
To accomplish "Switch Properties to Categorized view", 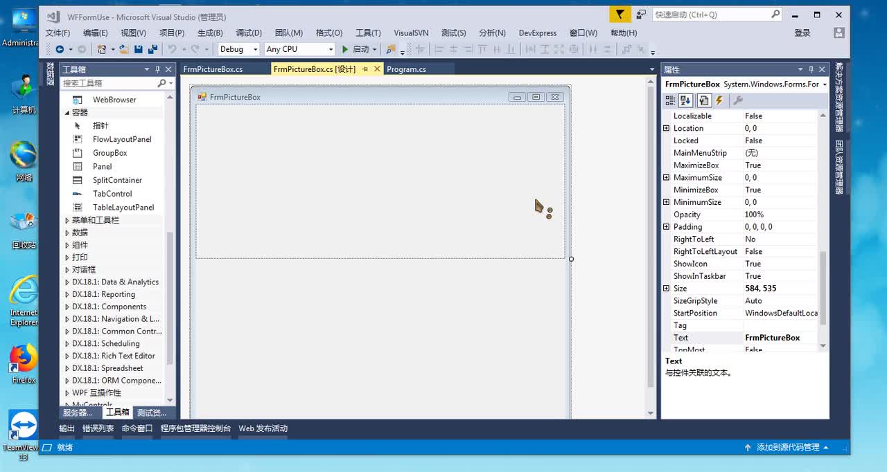I will (670, 100).
